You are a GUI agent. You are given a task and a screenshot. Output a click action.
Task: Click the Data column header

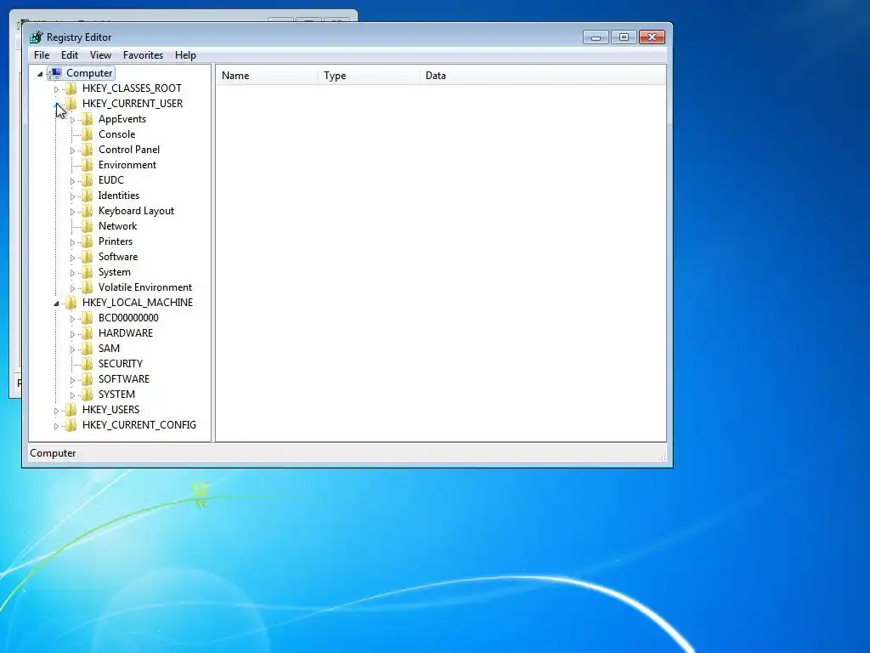543,76
